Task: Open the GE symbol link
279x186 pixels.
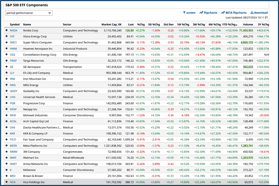Action: tap(12, 67)
